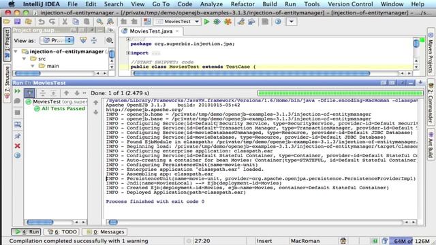The image size is (436, 245).
Task: Open the View as project dropdown
Action: click(57, 41)
